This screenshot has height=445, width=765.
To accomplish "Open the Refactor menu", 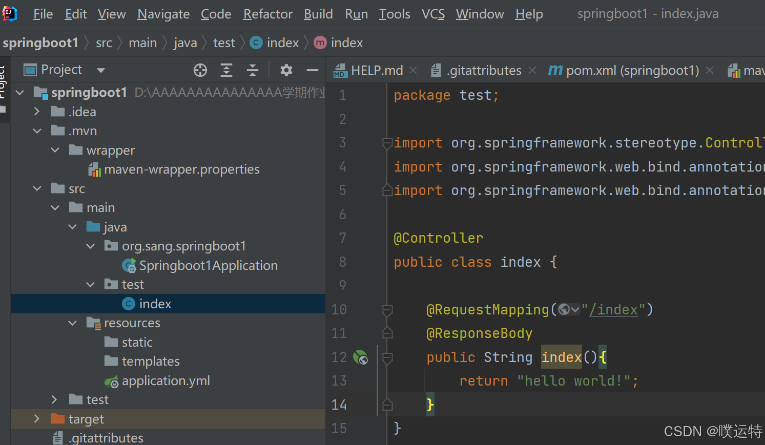I will click(268, 14).
